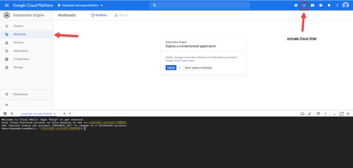Launch the Cloud Shell pencil code editor

(310, 114)
